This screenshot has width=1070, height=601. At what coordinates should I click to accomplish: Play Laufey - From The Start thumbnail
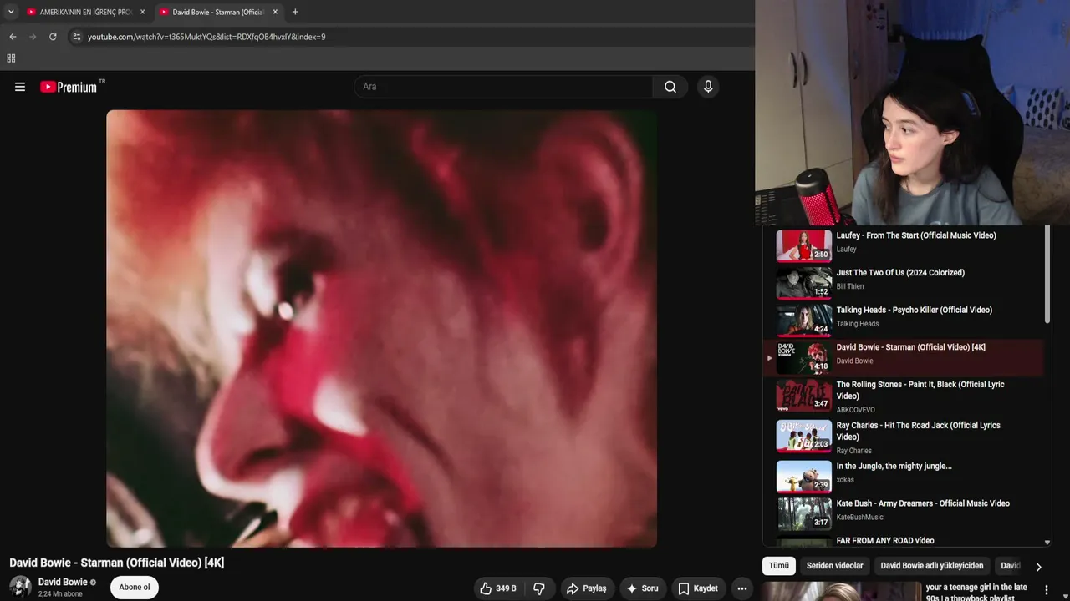coord(804,245)
